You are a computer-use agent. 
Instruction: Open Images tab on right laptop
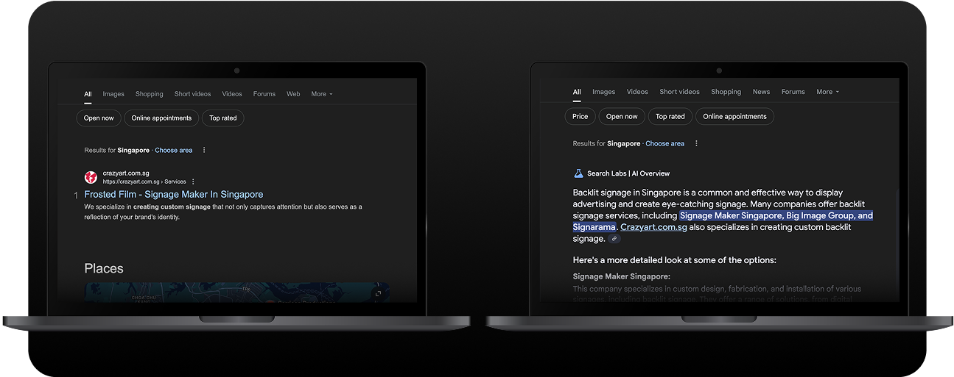tap(603, 92)
